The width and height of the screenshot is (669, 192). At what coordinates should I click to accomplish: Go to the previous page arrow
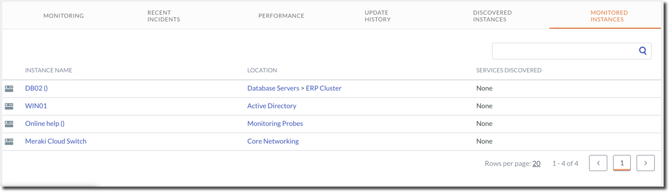(x=598, y=163)
